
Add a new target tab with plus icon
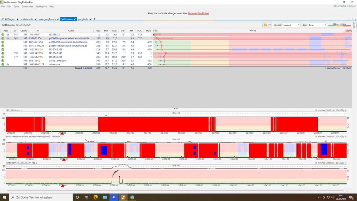point(95,19)
